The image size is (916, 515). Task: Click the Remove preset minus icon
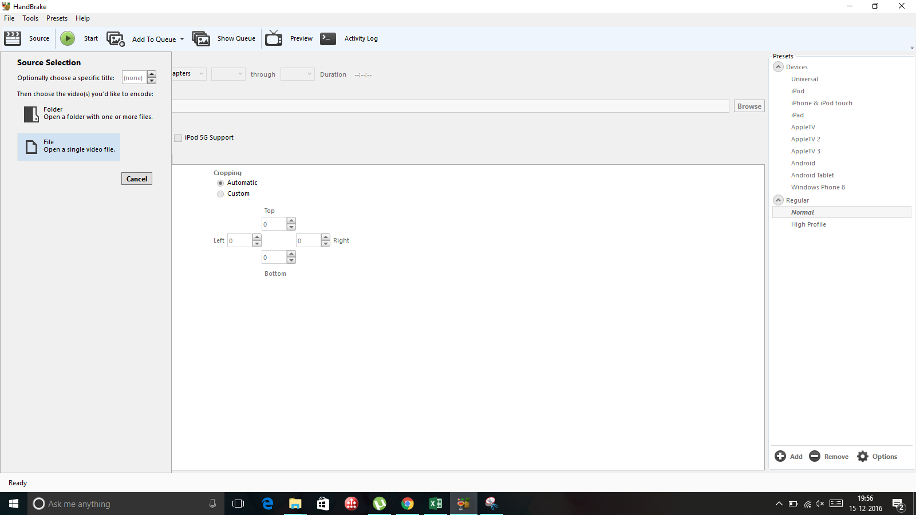815,456
